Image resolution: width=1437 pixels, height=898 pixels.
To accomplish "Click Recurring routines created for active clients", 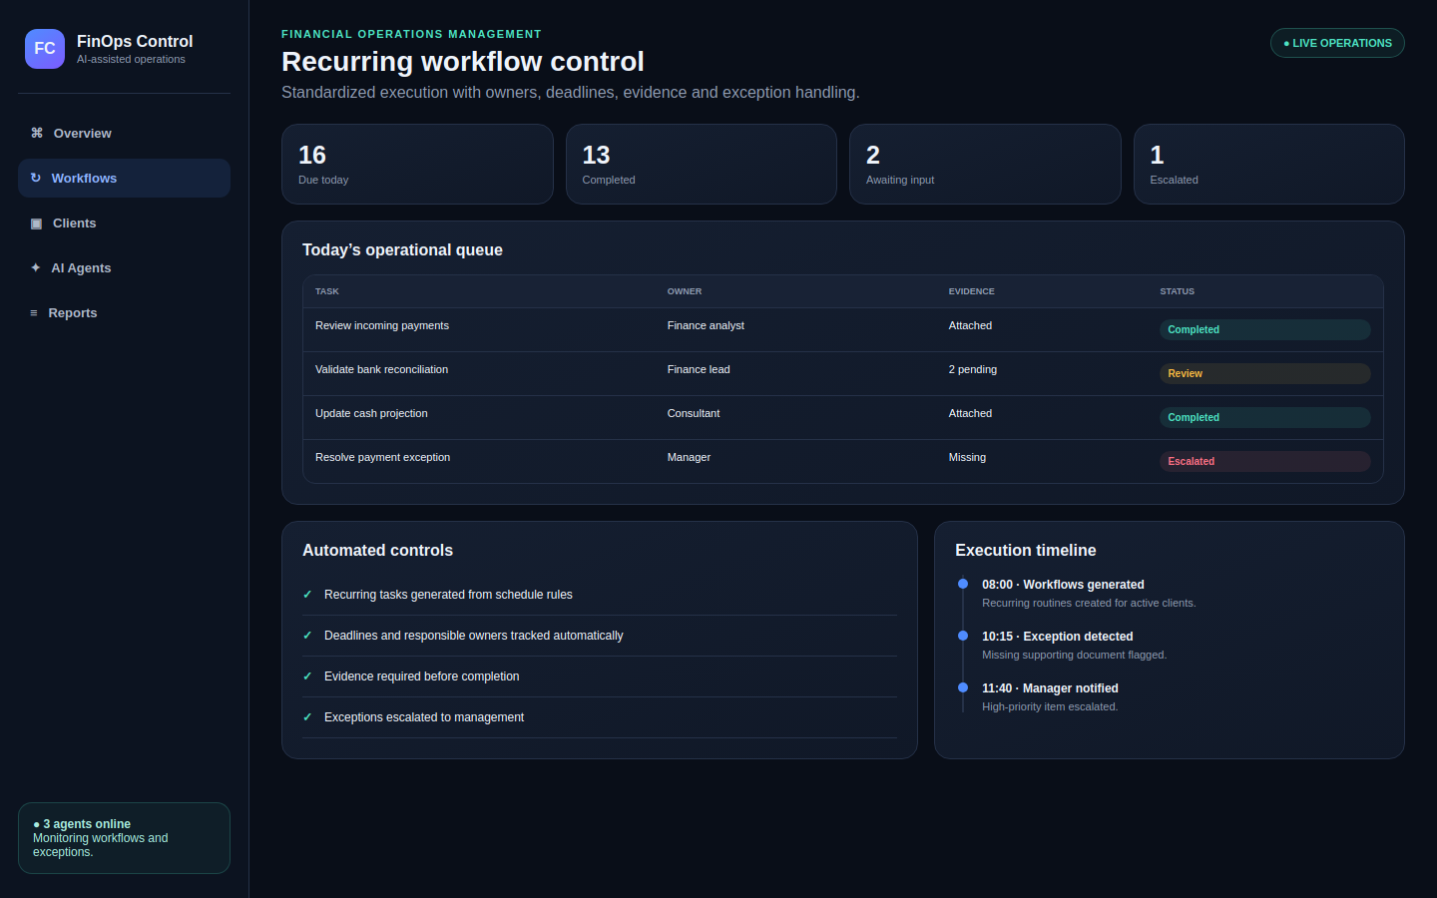I will coord(1089,603).
